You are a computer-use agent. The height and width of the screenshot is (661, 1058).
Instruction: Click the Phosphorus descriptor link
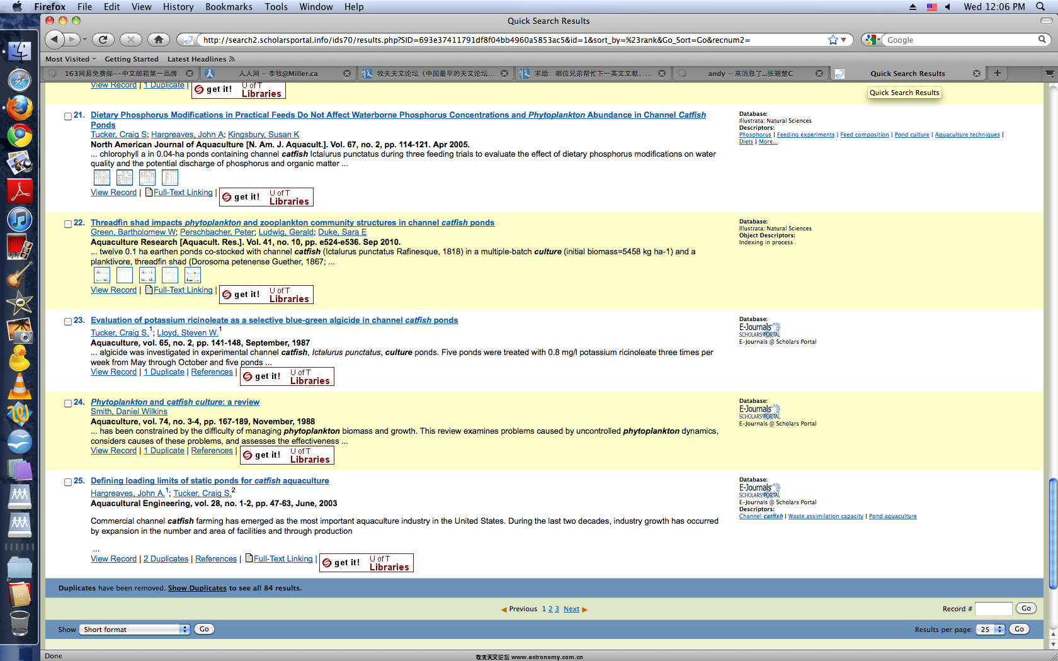[755, 135]
